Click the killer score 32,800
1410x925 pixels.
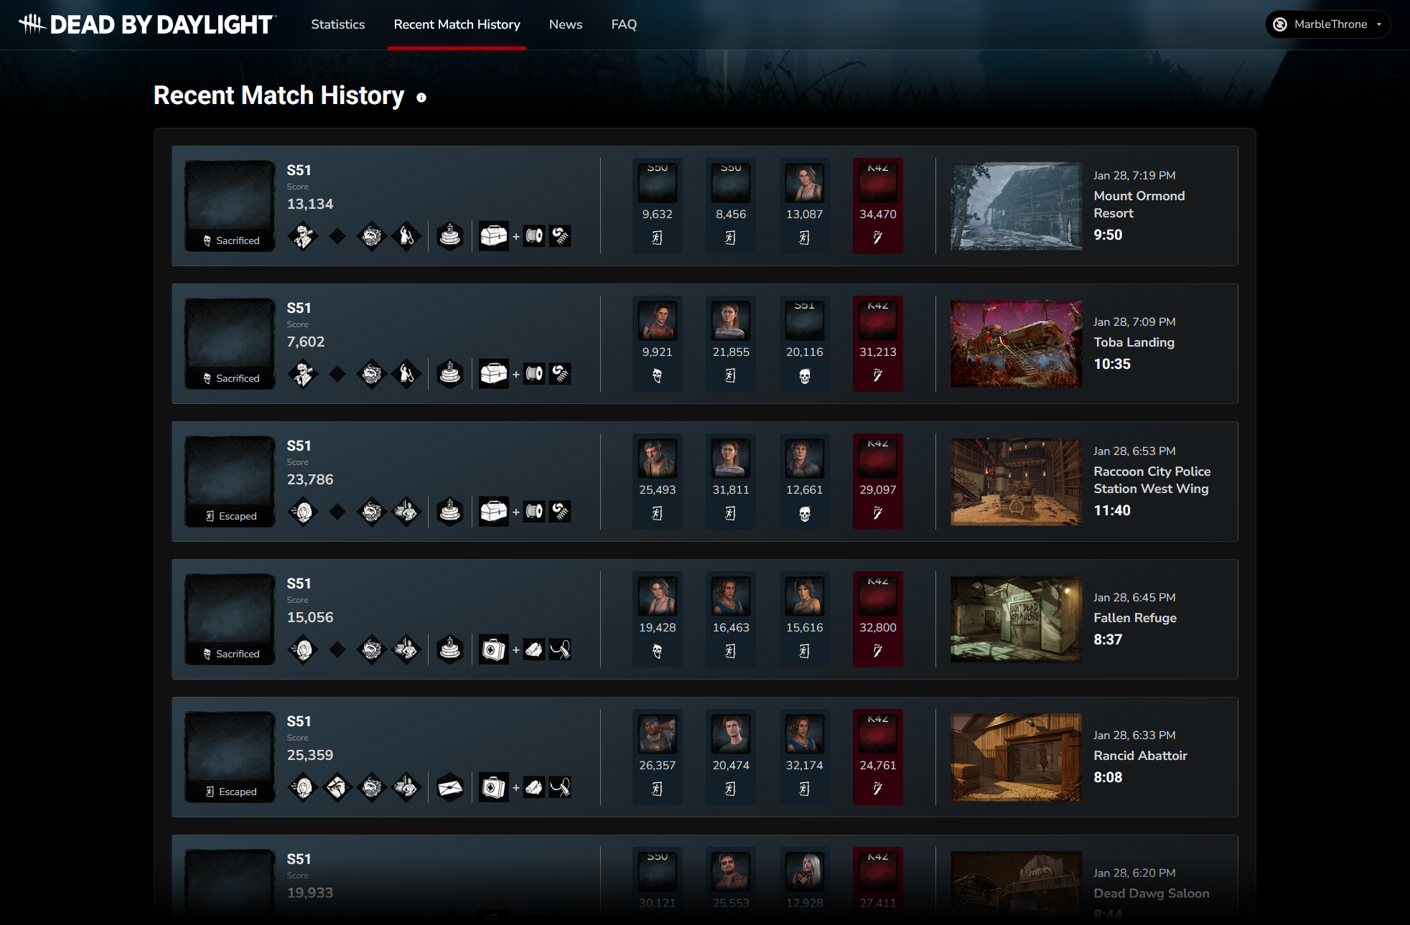[x=878, y=627]
